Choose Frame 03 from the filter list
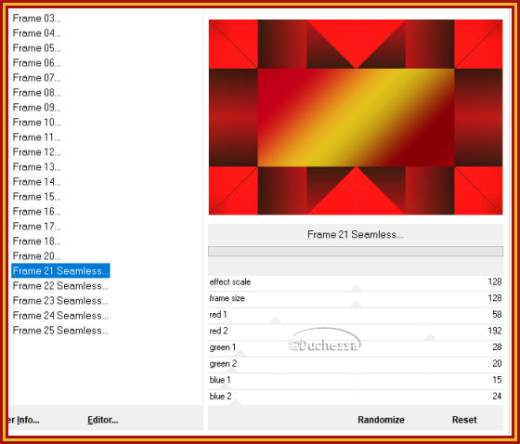This screenshot has width=520, height=444. [36, 19]
